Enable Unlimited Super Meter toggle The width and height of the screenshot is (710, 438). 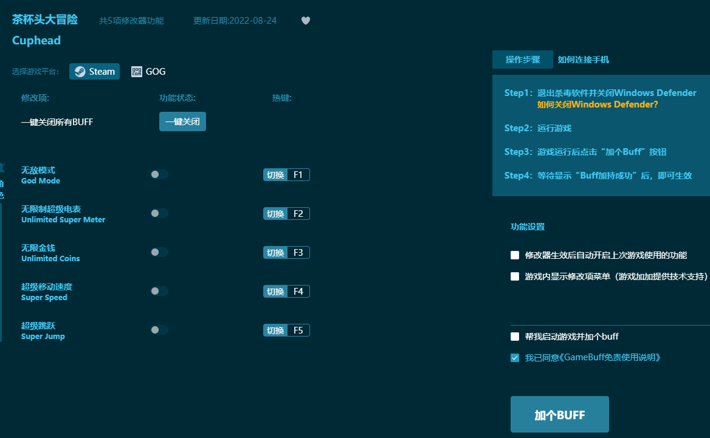click(x=159, y=214)
